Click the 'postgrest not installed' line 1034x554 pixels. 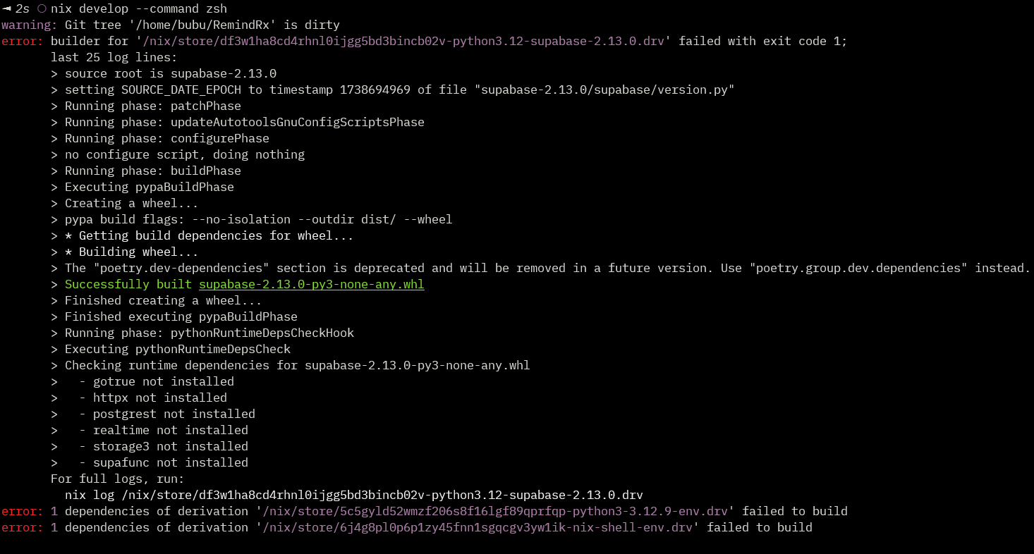point(174,414)
